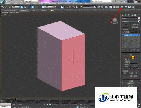Click the object color swatch beside the name

click(x=139, y=19)
